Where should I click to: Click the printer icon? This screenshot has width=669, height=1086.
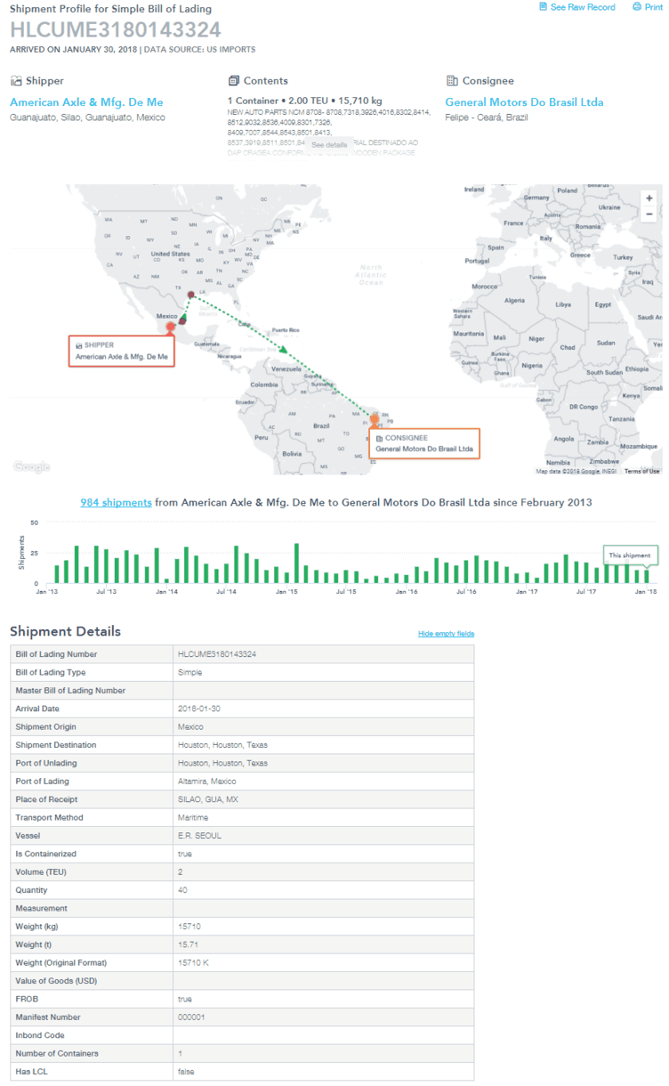tap(637, 7)
